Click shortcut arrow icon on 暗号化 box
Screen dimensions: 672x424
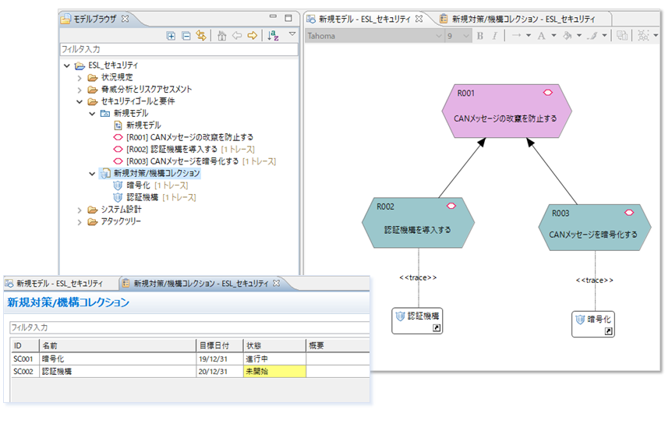click(x=609, y=331)
